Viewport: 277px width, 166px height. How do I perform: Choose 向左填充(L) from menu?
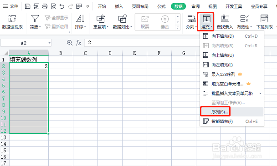232,65
